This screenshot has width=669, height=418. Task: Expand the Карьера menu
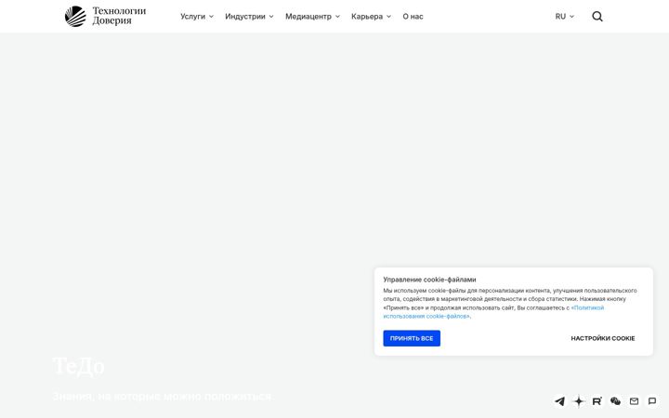[x=371, y=17]
